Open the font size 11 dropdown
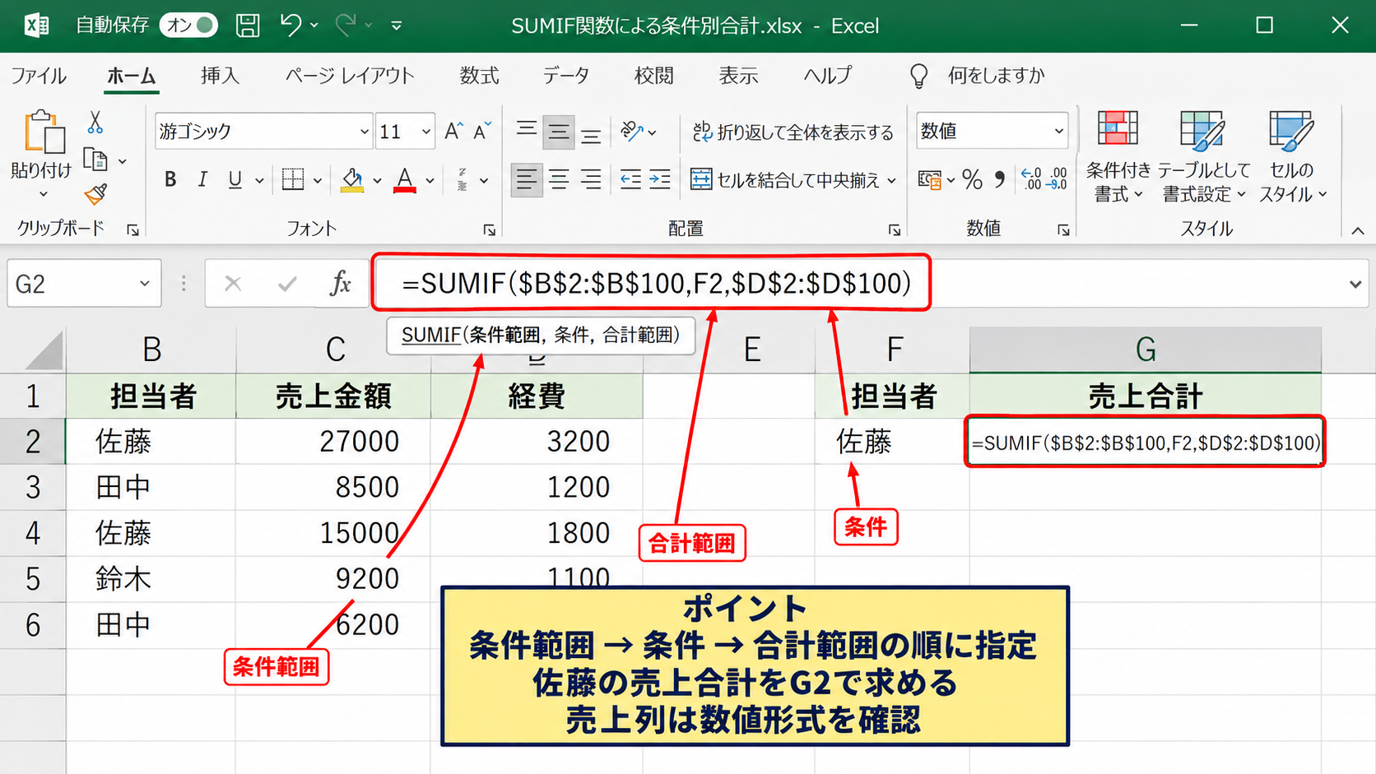The image size is (1376, 774). (426, 132)
